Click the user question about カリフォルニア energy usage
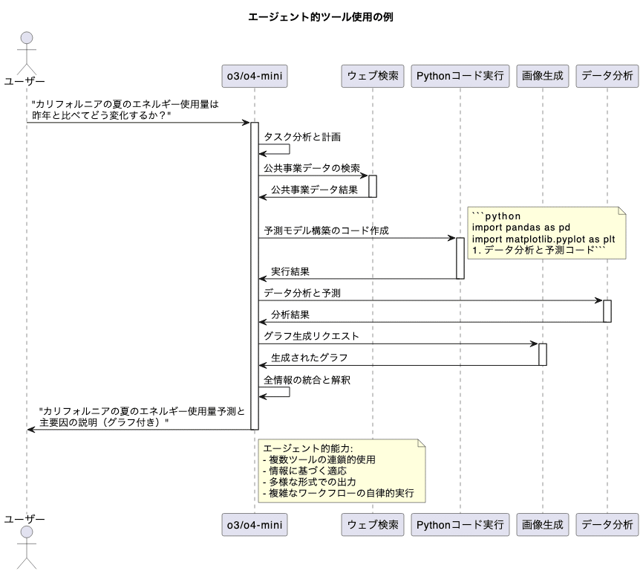This screenshot has width=643, height=574. click(x=125, y=110)
